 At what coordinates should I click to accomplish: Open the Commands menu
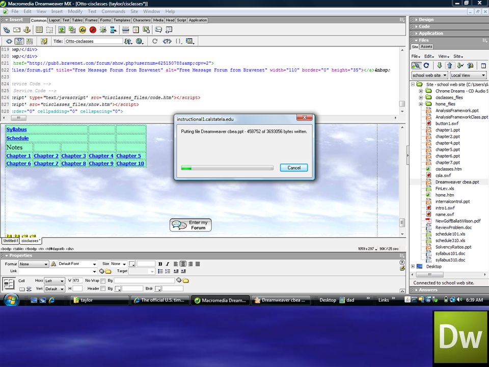(113, 12)
